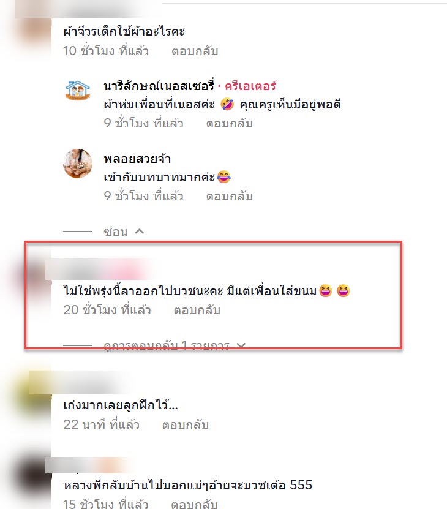Click the เข้ากับบทบาทมากค่ะ comment text
Image resolution: width=447 pixels, height=509 pixels.
pyautogui.click(x=167, y=177)
